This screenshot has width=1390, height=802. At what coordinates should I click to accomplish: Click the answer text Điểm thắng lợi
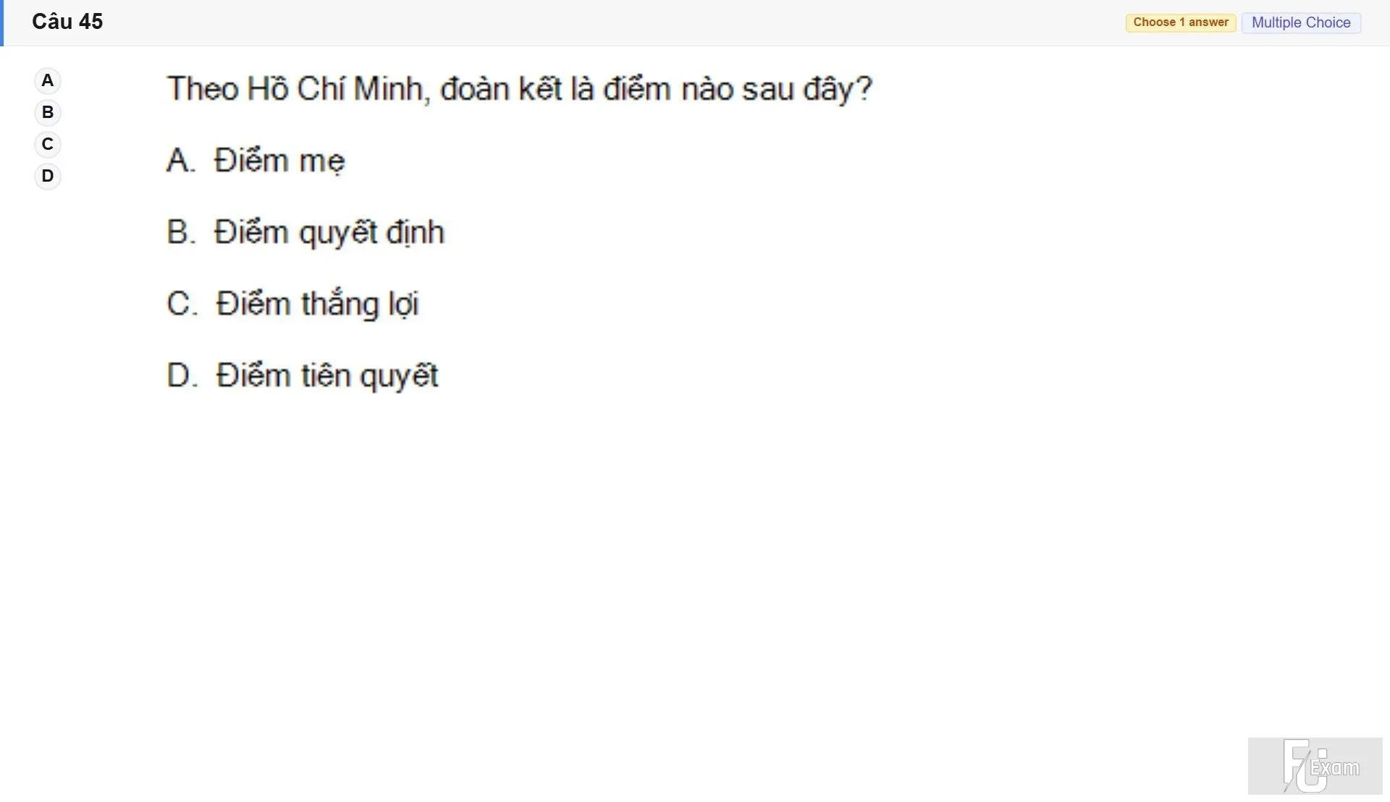pyautogui.click(x=317, y=304)
